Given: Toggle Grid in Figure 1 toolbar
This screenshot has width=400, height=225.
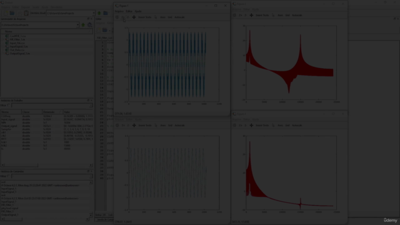Looking at the screenshot, I should click(170, 17).
